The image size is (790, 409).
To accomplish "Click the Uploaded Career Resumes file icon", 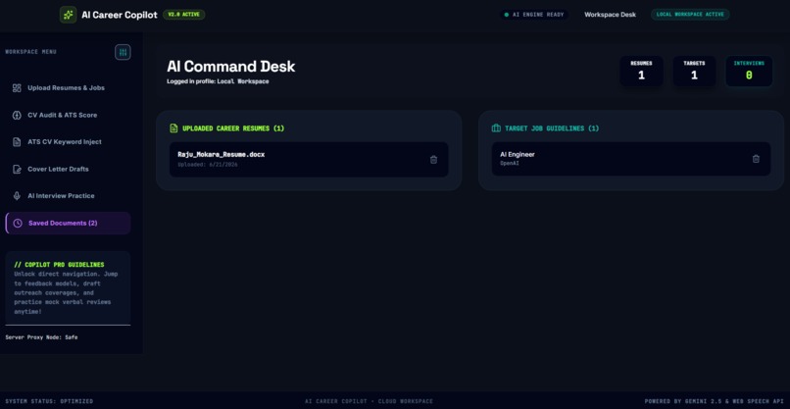I will click(x=173, y=128).
